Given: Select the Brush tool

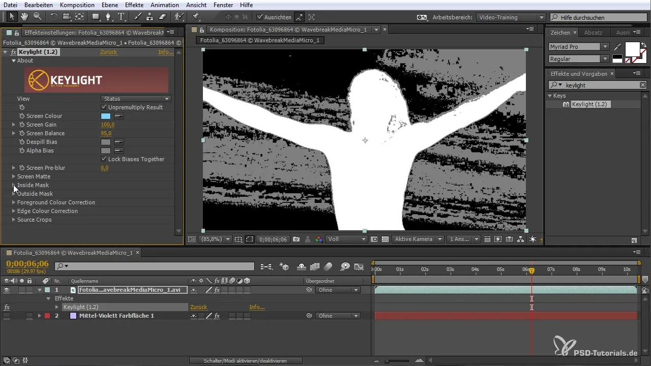Looking at the screenshot, I should tap(138, 17).
